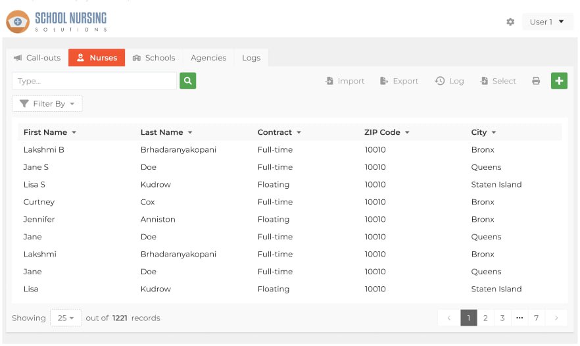Change the 25 records per page dropdown
Screen dimensions: 580x346
[66, 318]
